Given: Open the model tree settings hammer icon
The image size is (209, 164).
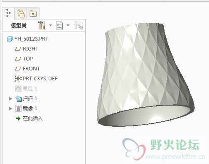Looking at the screenshot, I should 42,25.
